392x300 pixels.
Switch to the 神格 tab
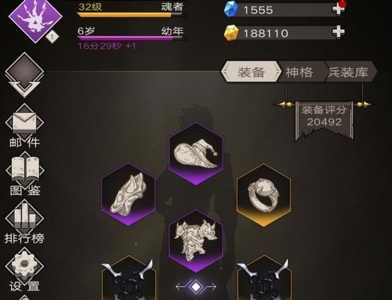(x=299, y=72)
